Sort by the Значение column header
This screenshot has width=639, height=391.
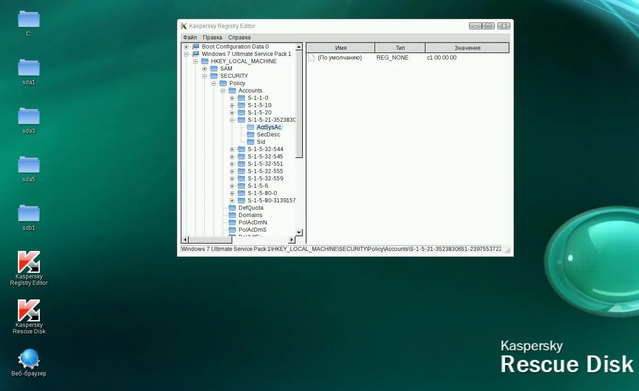tap(468, 48)
